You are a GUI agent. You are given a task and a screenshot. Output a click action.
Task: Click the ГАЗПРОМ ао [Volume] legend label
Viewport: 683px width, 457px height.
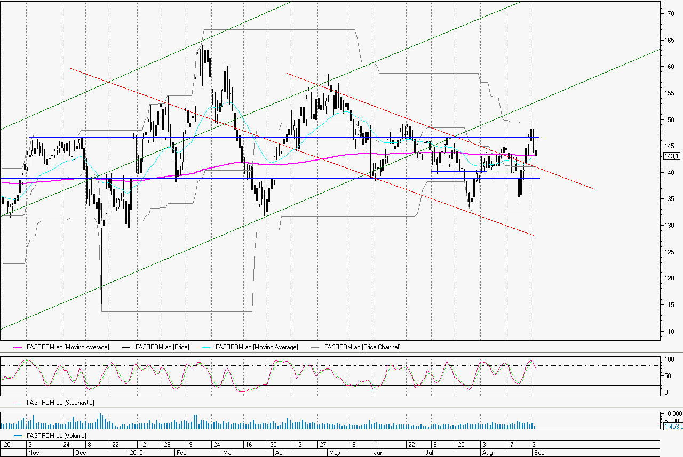coord(56,436)
